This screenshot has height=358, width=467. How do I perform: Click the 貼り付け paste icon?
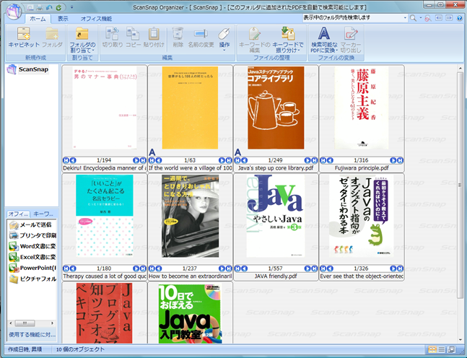point(154,38)
